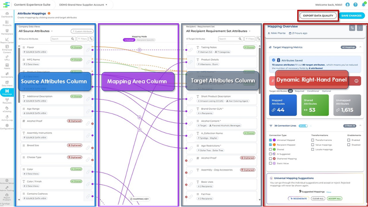Switch mapping mode to Recipient Specific
Viewport: 368px width, 207px height.
(145, 40)
